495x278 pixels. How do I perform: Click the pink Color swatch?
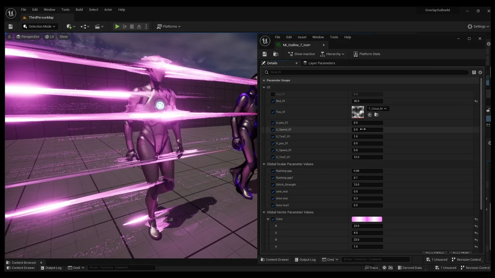(367, 219)
